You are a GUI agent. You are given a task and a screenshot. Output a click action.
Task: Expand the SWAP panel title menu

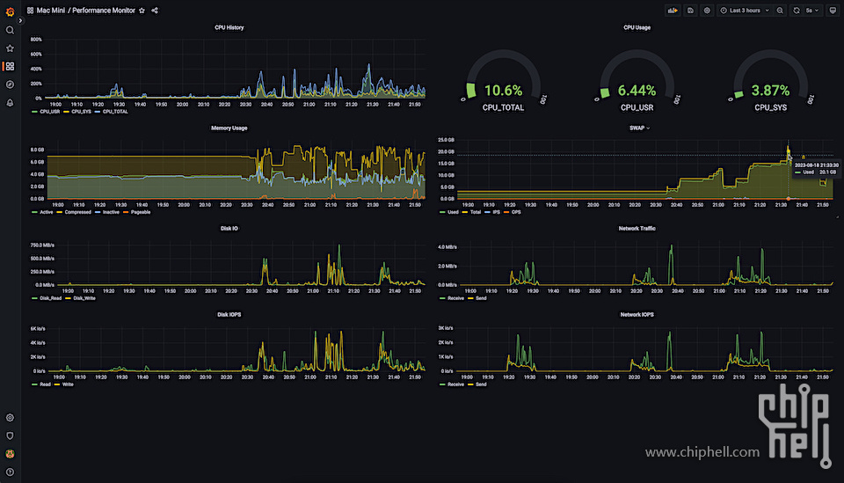639,128
